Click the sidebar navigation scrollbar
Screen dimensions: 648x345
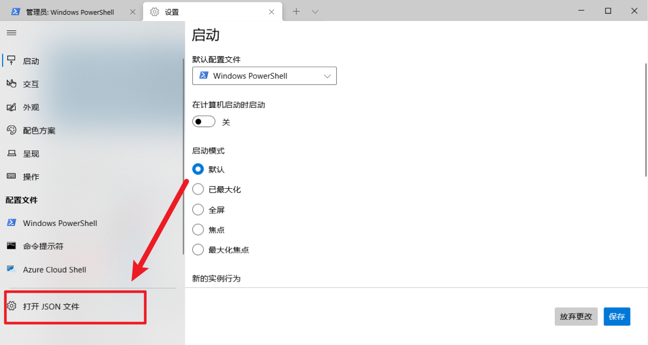(183, 156)
